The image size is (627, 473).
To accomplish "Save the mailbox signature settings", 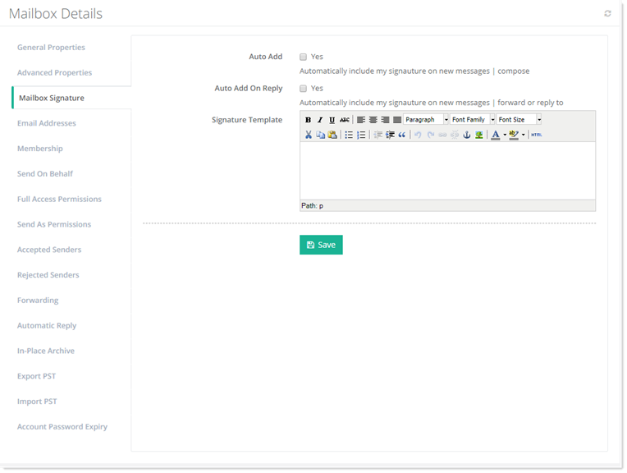I will [x=321, y=245].
